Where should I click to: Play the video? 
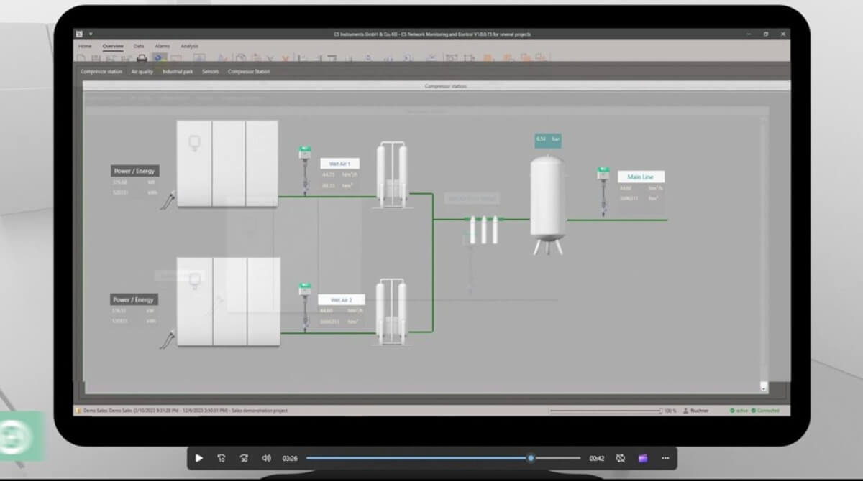[x=199, y=458]
